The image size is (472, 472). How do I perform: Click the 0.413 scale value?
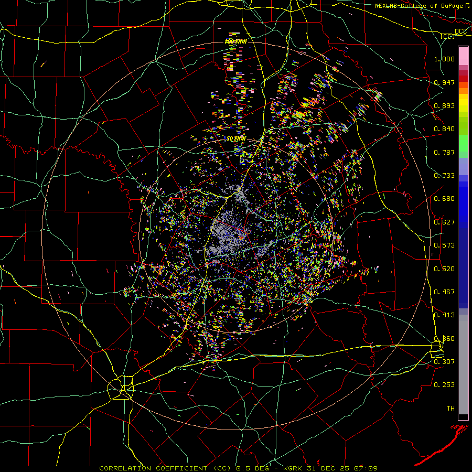444,315
